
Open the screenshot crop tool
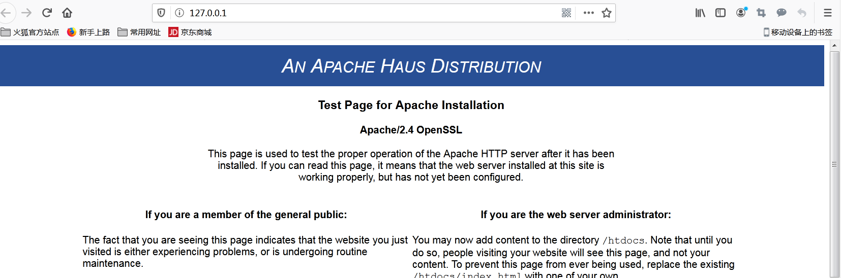761,13
